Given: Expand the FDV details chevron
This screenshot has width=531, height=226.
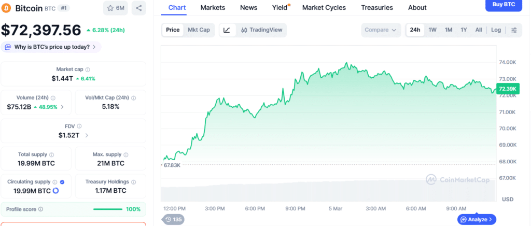Looking at the screenshot, I should [87, 135].
